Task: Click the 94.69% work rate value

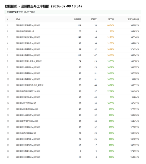Action: click(x=110, y=55)
